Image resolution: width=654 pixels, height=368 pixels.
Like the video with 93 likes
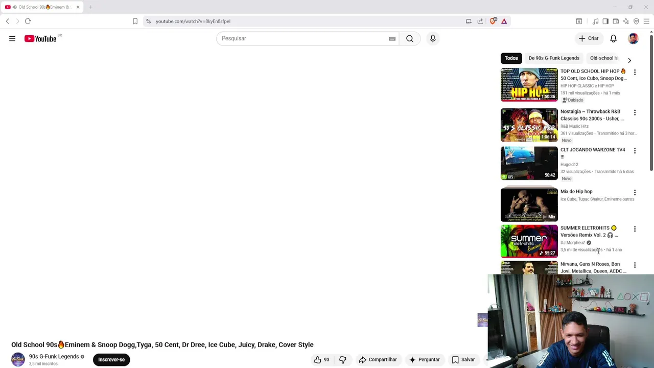tap(322, 360)
